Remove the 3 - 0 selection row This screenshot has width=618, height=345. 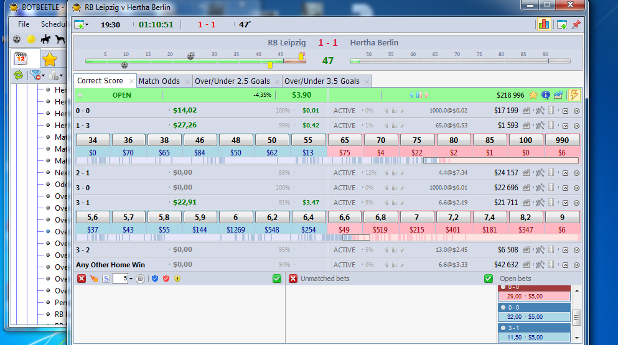click(x=577, y=188)
